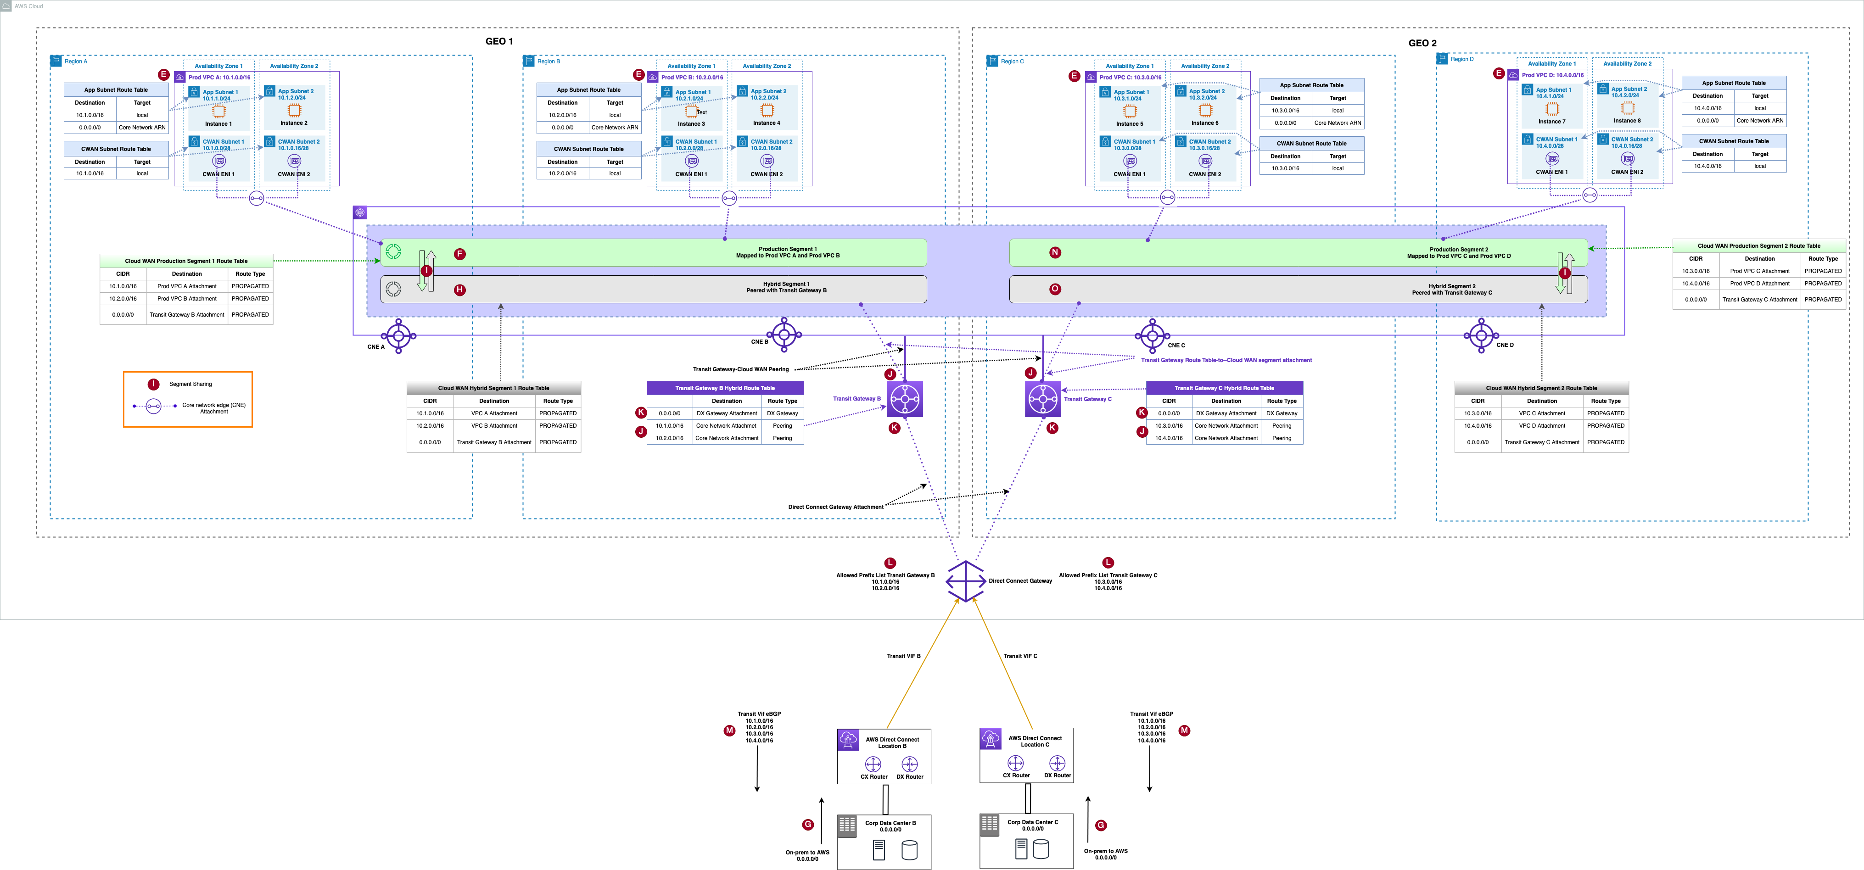Click the Instance 1 chip icon in VPC A

click(x=218, y=111)
